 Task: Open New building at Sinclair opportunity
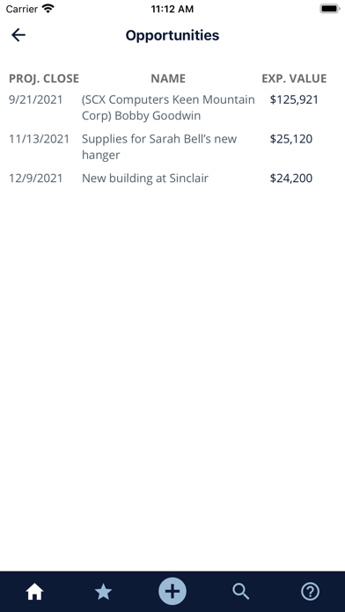(x=145, y=178)
